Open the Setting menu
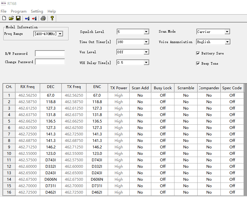 [x=37, y=11]
